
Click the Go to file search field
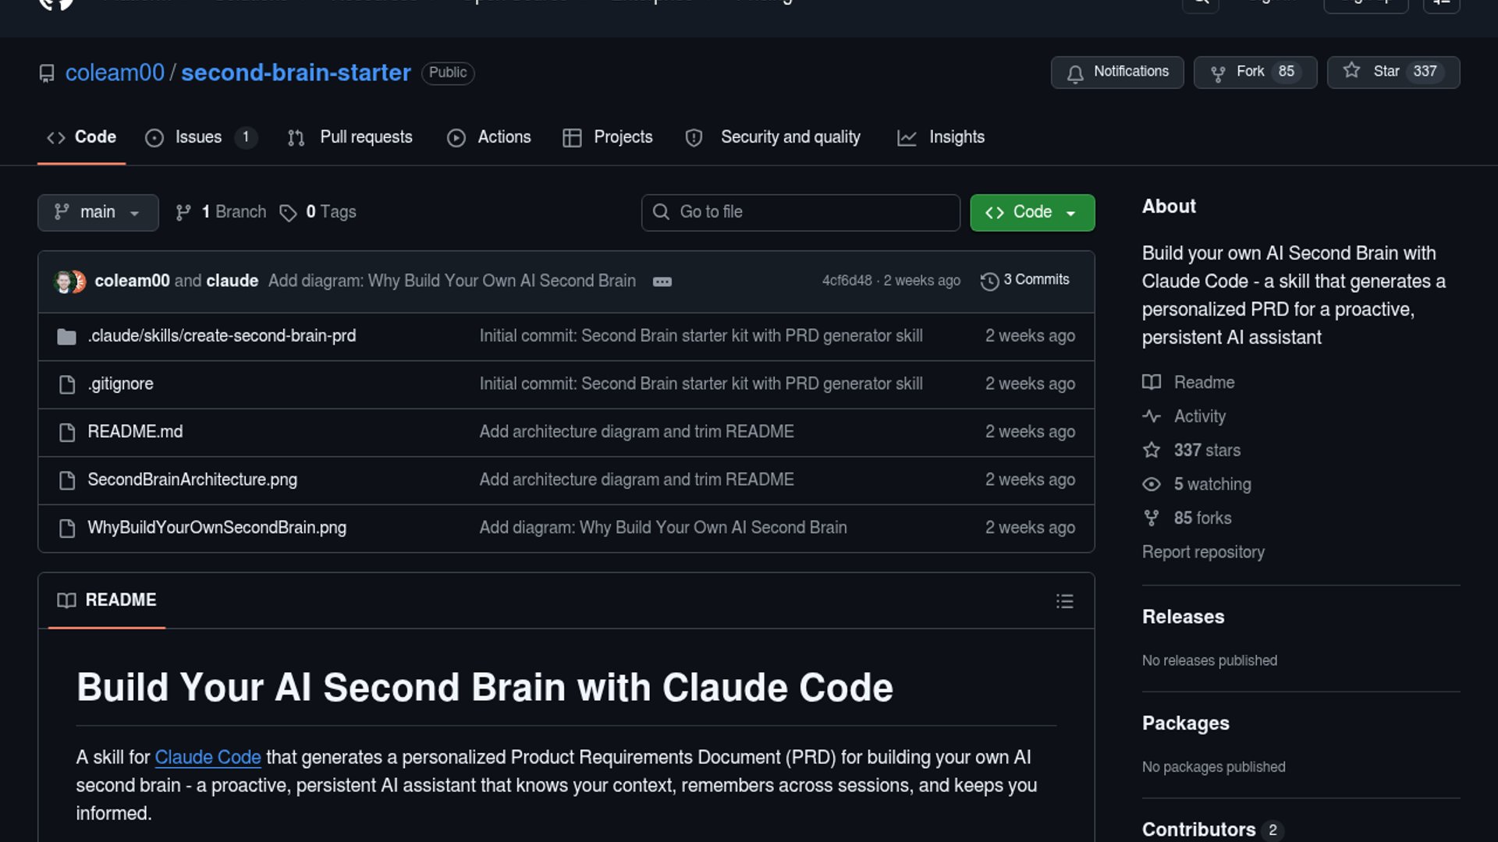coord(800,212)
